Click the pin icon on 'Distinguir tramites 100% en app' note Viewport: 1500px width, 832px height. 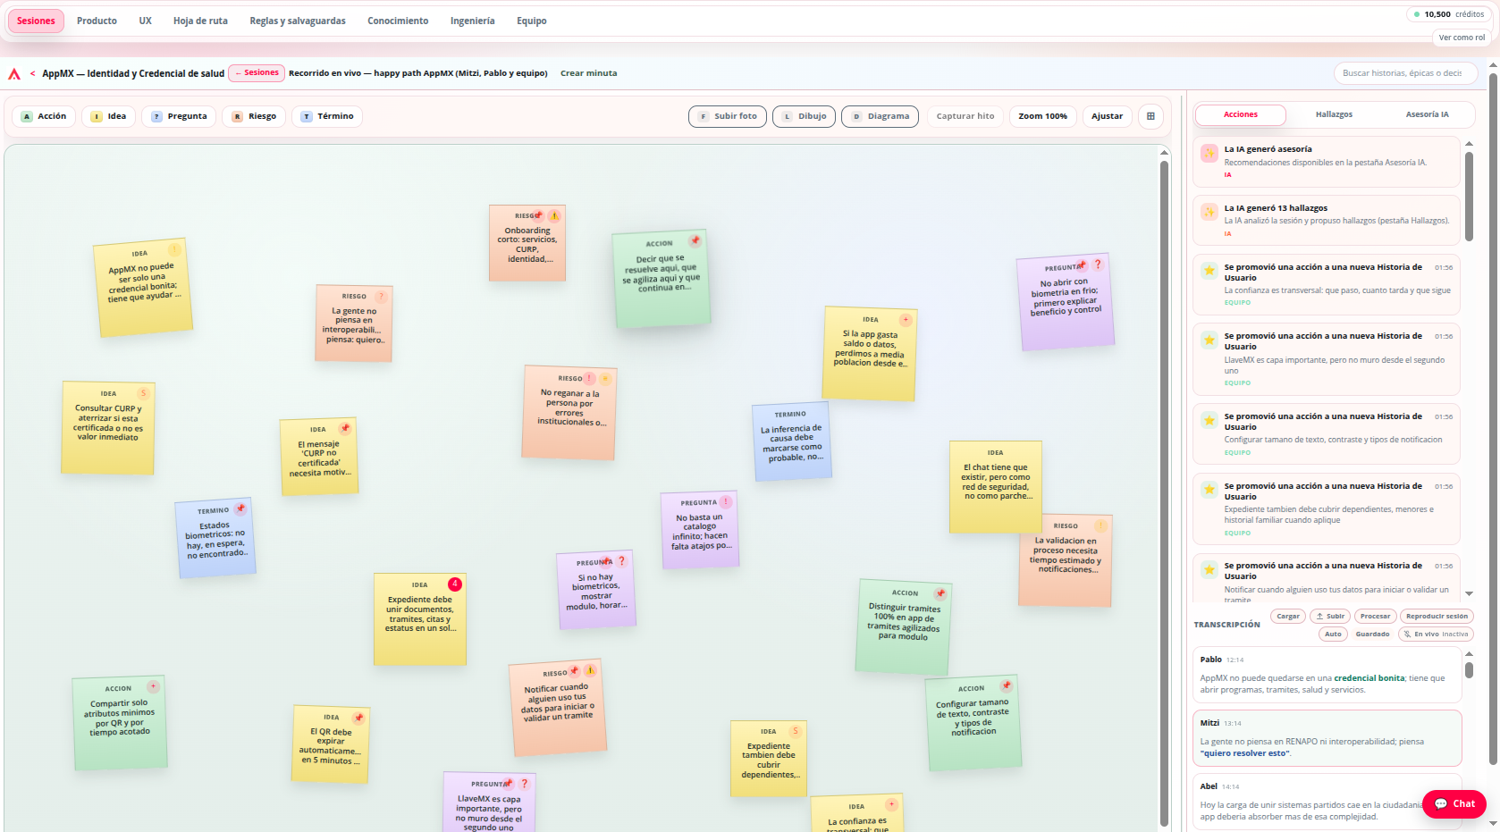point(940,592)
